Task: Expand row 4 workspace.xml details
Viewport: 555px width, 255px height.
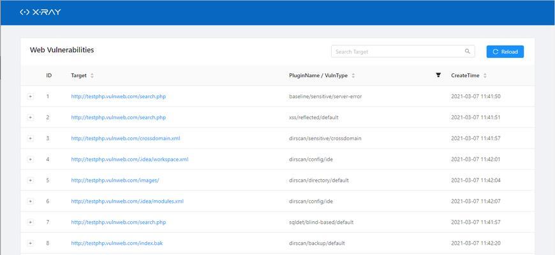Action: pyautogui.click(x=31, y=159)
